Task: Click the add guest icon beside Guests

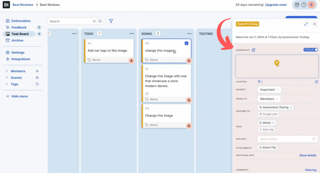Action: [x=37, y=78]
